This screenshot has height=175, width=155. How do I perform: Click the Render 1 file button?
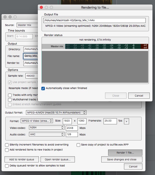click(125, 153)
